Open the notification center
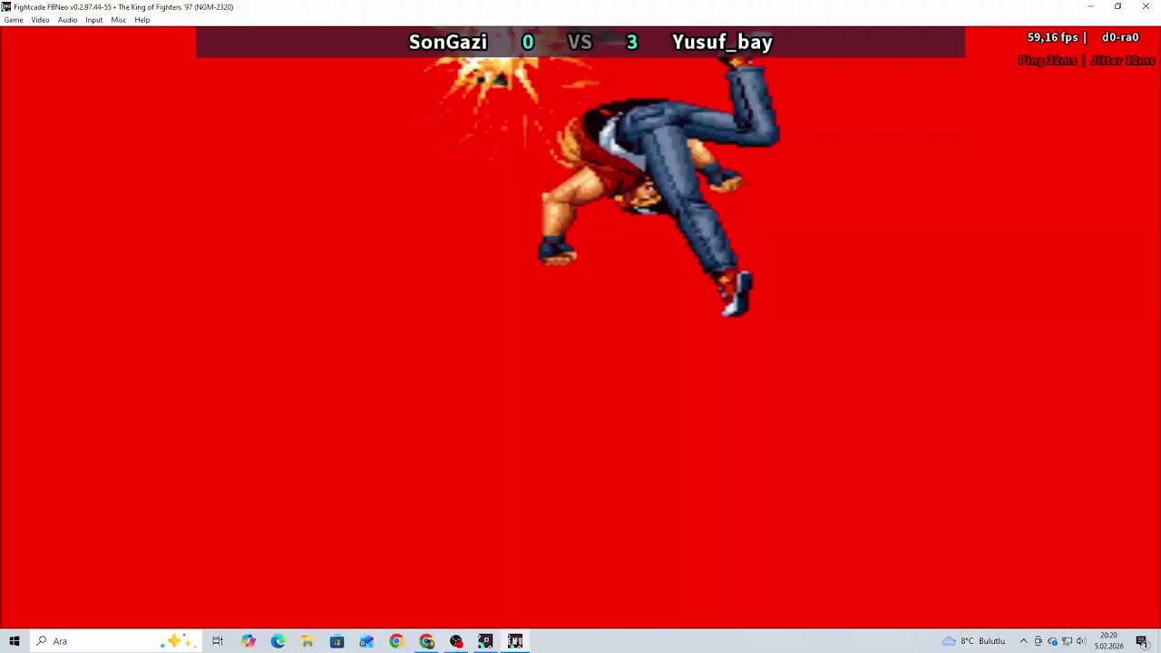1161x653 pixels. [x=1142, y=641]
